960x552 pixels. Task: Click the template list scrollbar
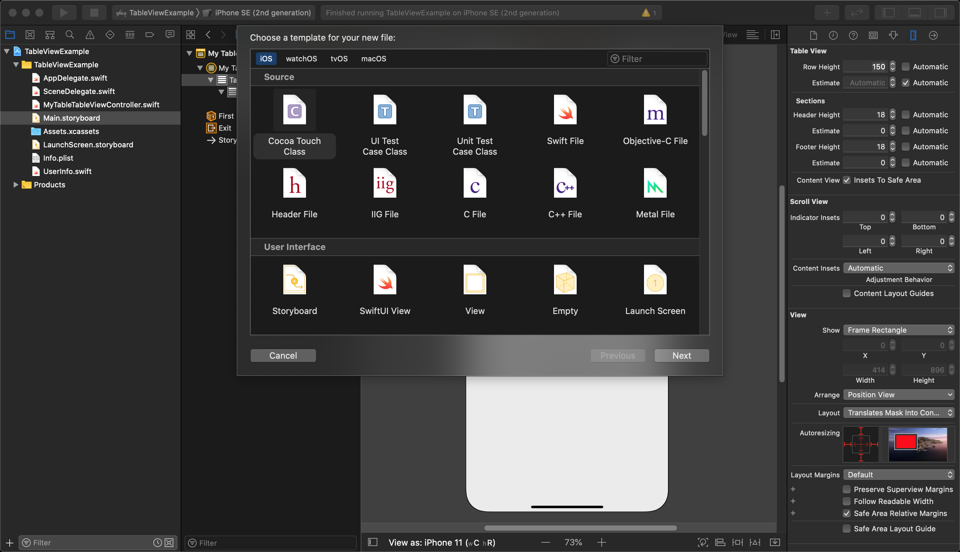704,103
